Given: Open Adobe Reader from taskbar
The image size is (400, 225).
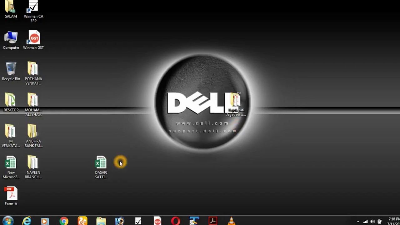Looking at the screenshot, I should pyautogui.click(x=213, y=221).
